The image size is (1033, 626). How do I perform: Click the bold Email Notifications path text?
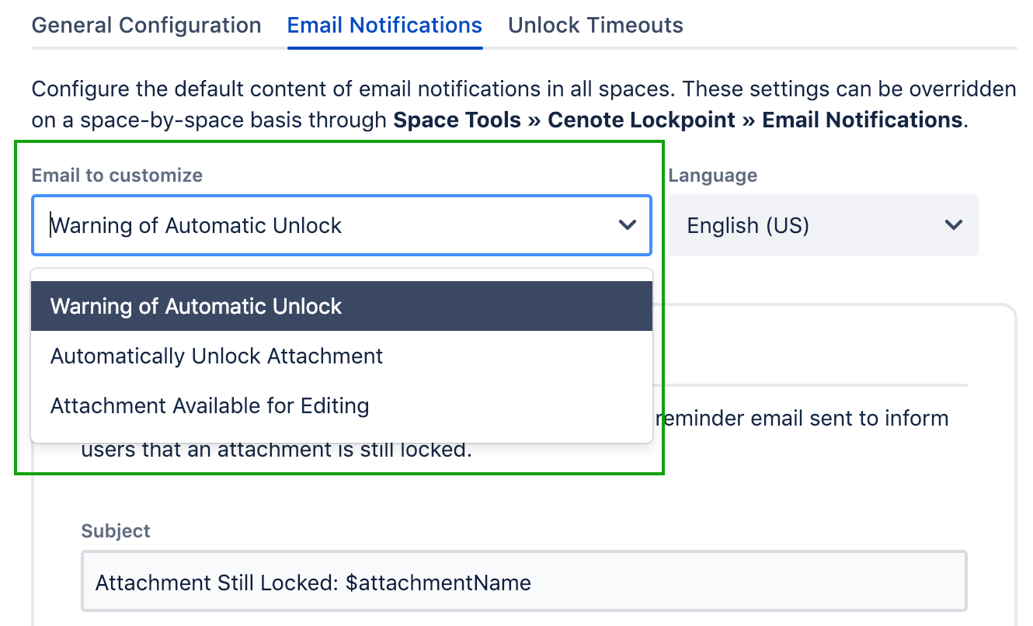tap(862, 120)
